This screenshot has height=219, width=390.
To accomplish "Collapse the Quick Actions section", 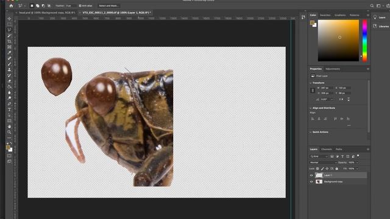I will tap(311, 132).
